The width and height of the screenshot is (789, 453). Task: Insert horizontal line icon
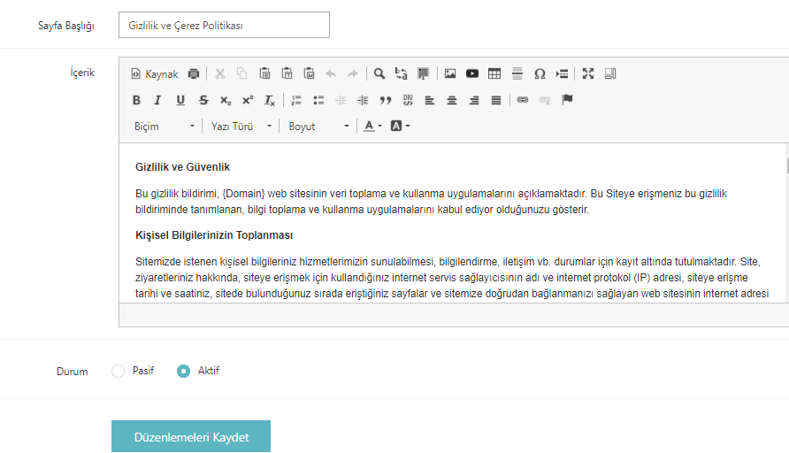517,74
